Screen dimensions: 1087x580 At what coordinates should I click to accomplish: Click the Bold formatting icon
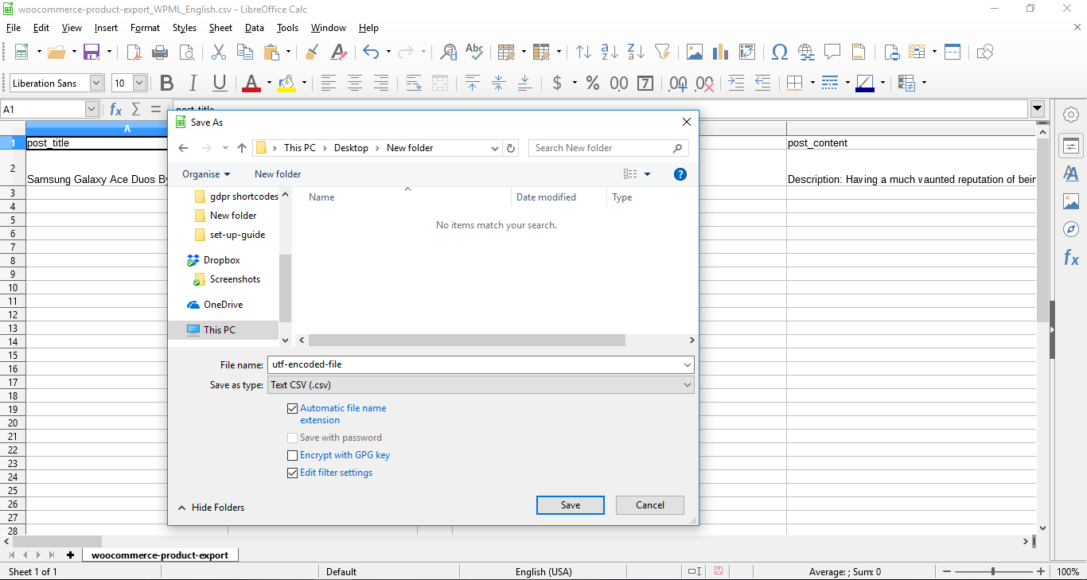[166, 83]
